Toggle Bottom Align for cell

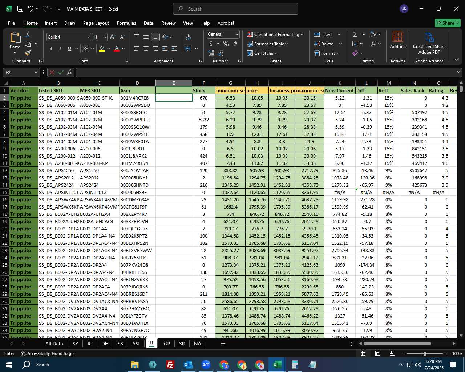[x=155, y=37]
